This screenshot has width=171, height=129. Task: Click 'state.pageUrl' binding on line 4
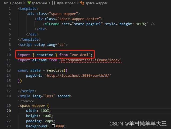87,24
